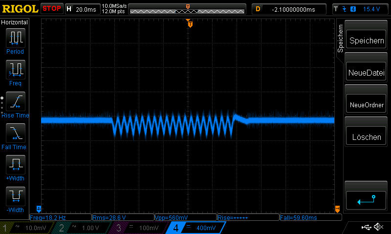This screenshot has width=391, height=234.
Task: Click the USB connection status icon
Action: (366, 227)
